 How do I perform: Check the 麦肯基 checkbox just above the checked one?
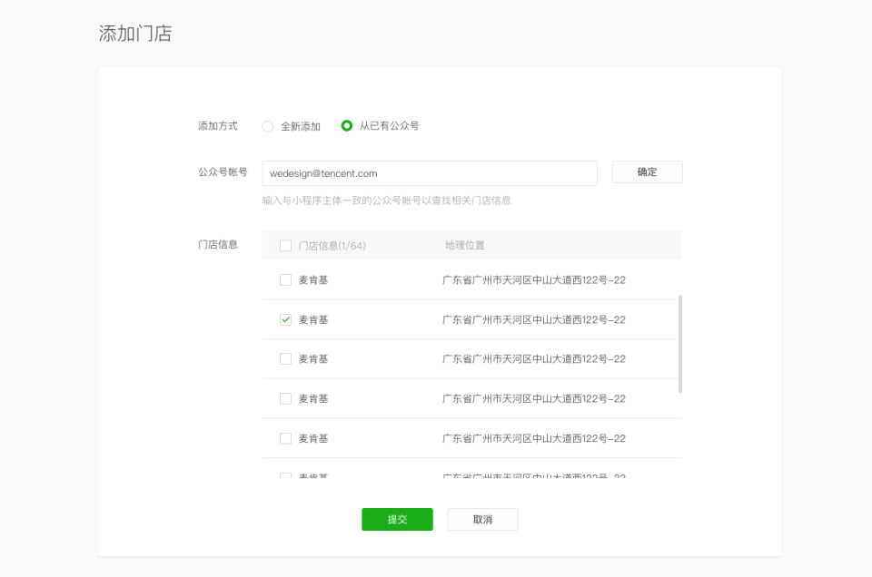(x=285, y=280)
